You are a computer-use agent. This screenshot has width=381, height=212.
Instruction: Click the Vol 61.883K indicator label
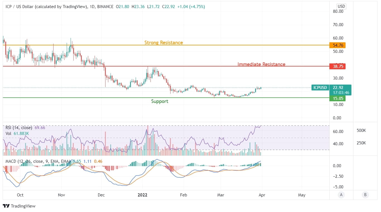(17, 134)
